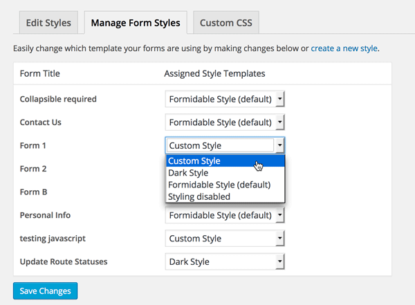
Task: Select Formidable Style (default) option in list
Action: click(219, 185)
